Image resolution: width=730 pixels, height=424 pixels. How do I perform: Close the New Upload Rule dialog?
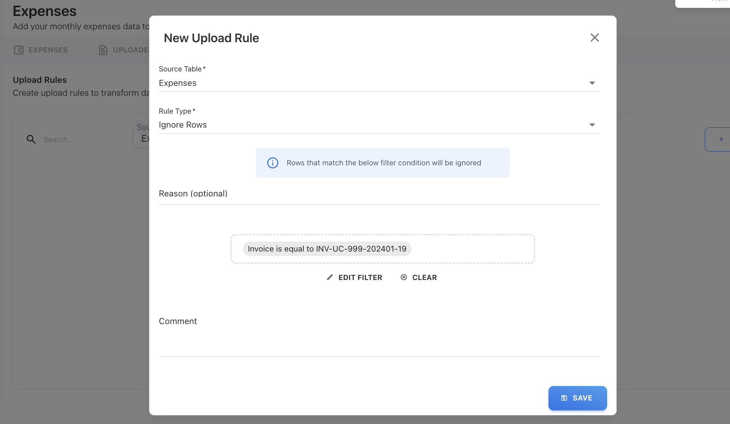(595, 38)
